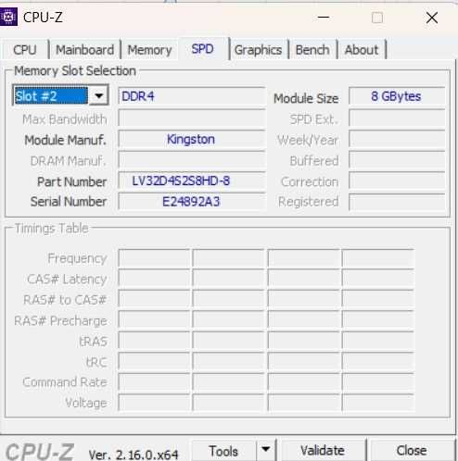Click the Tools button
The width and height of the screenshot is (458, 461).
coord(223,451)
